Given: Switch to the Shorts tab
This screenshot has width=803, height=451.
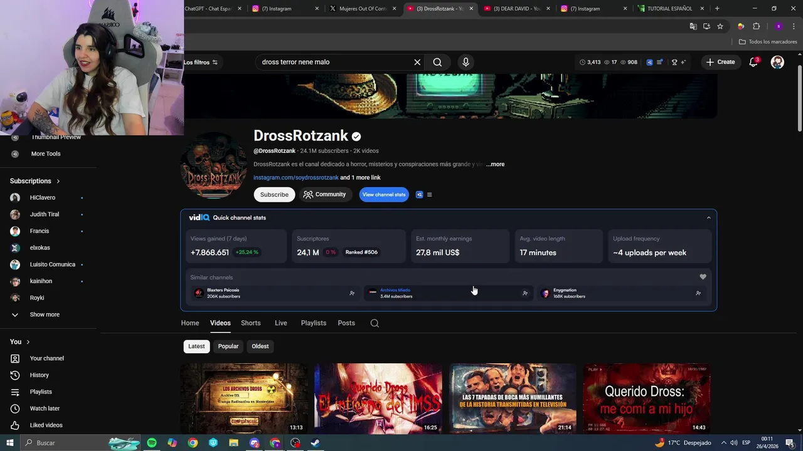Looking at the screenshot, I should pos(251,323).
